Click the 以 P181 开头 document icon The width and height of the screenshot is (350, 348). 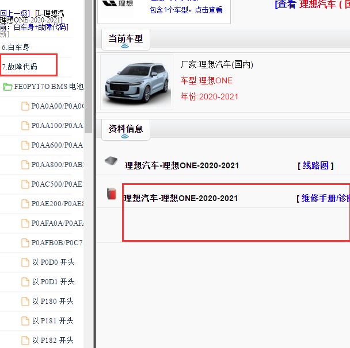click(x=25, y=321)
